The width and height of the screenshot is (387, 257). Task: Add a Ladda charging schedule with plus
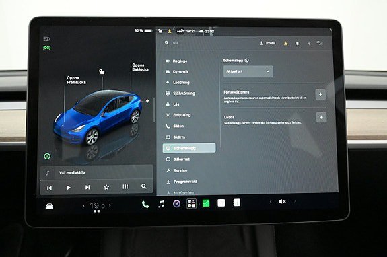321,117
